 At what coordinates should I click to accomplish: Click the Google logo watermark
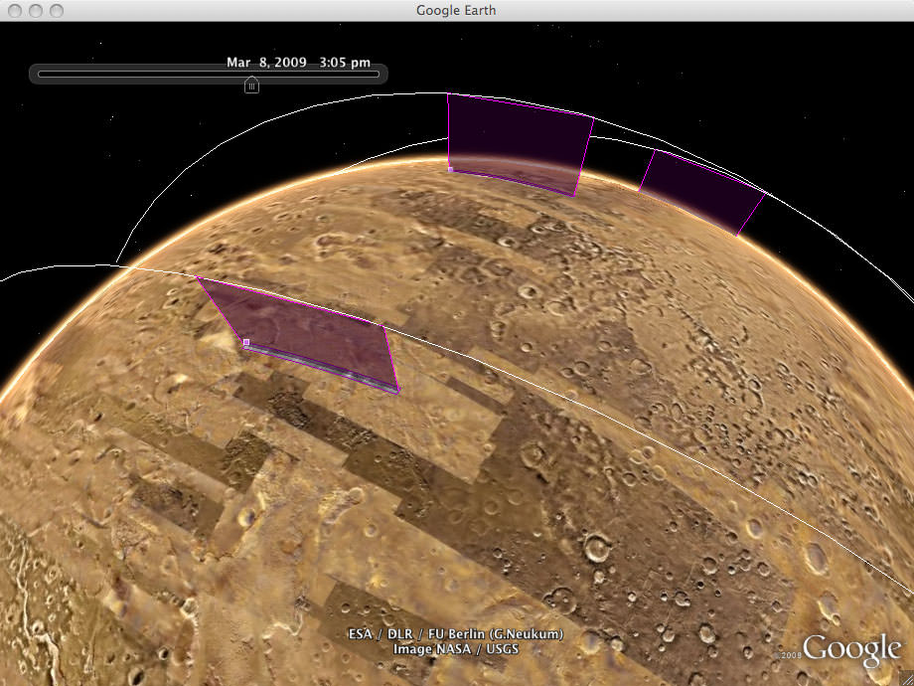[x=851, y=650]
